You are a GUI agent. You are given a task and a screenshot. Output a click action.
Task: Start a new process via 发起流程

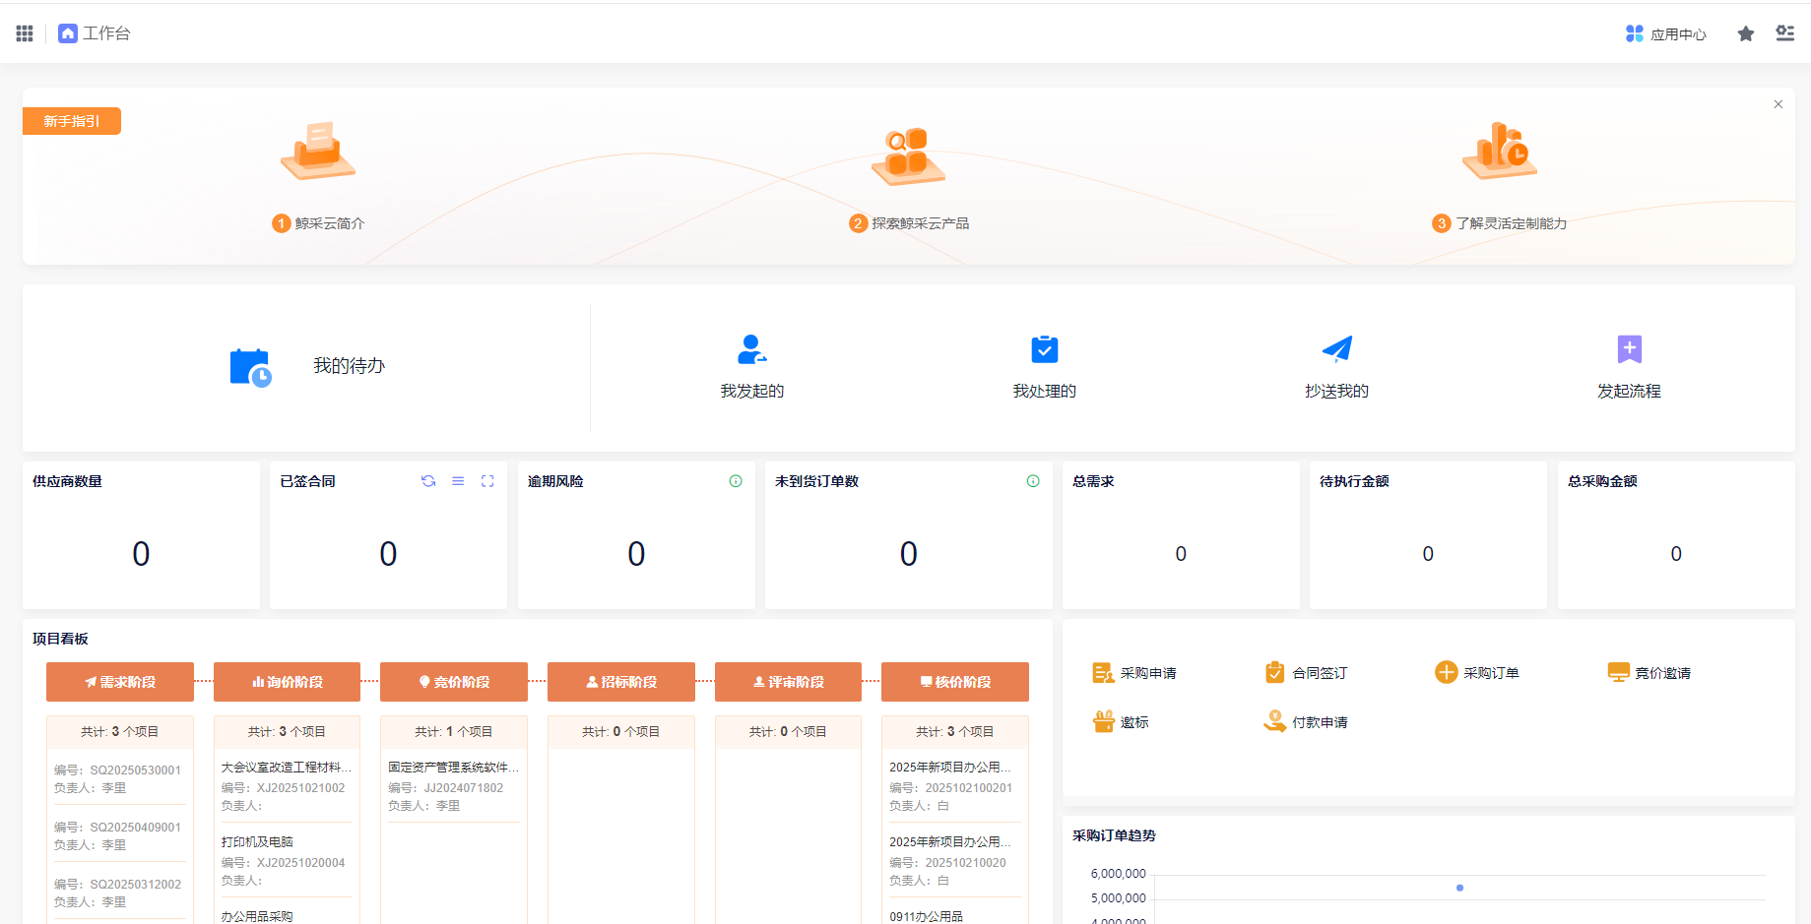coord(1629,366)
